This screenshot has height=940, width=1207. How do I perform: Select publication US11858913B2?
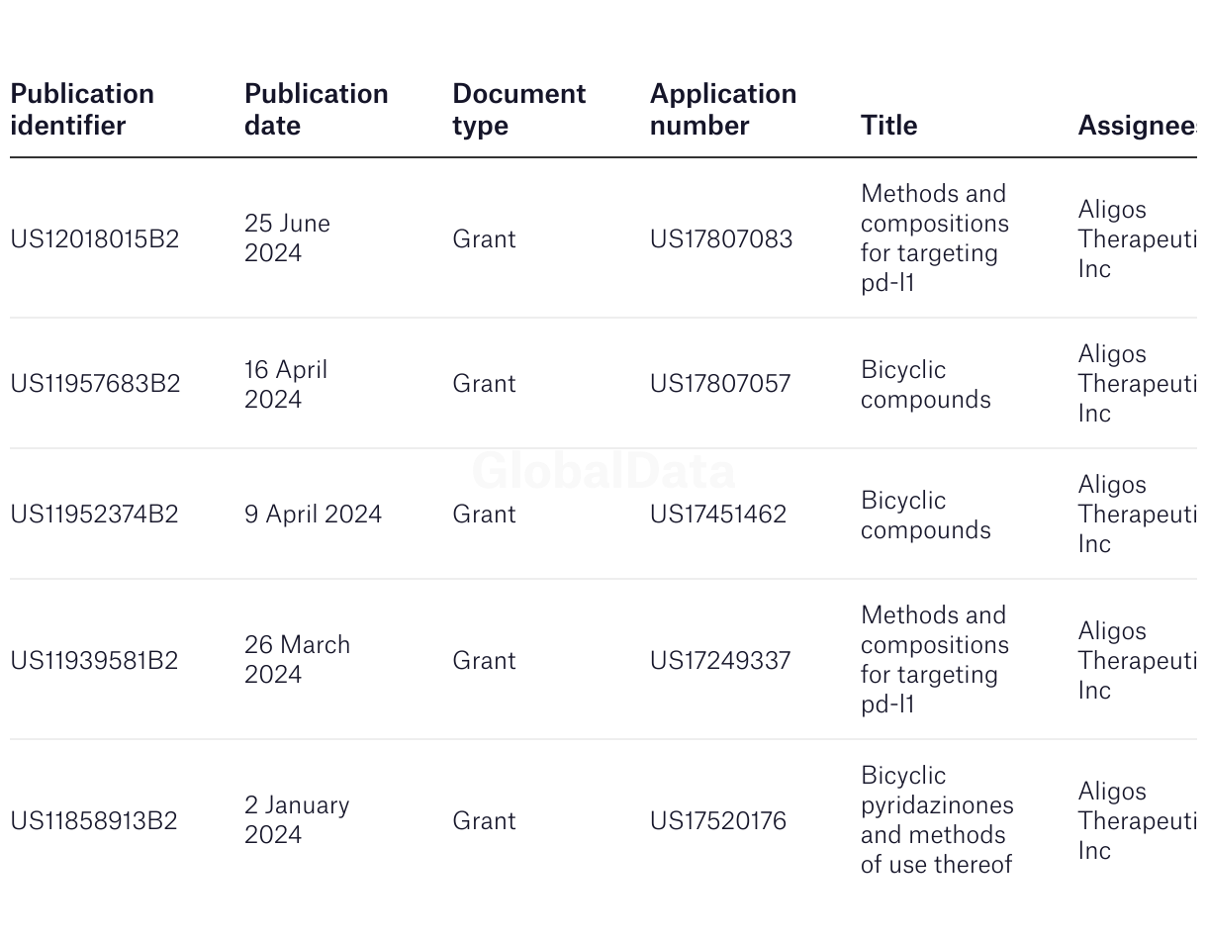point(94,821)
